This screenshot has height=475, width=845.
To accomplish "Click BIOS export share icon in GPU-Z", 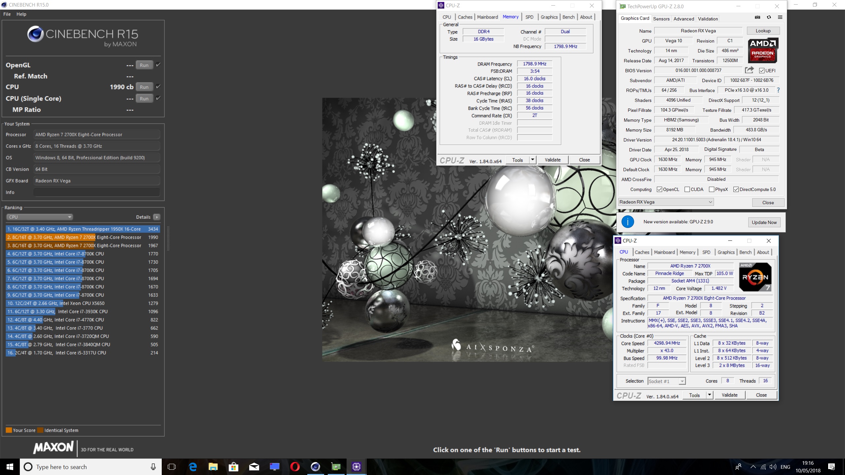I will coord(749,70).
